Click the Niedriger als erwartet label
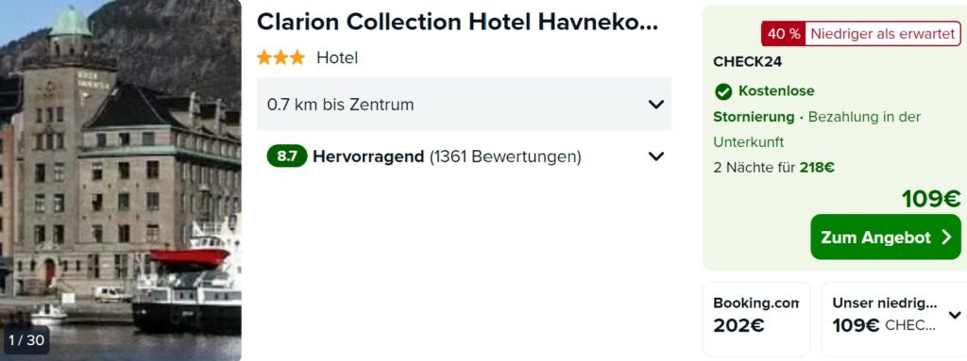This screenshot has width=967, height=361. [x=883, y=34]
